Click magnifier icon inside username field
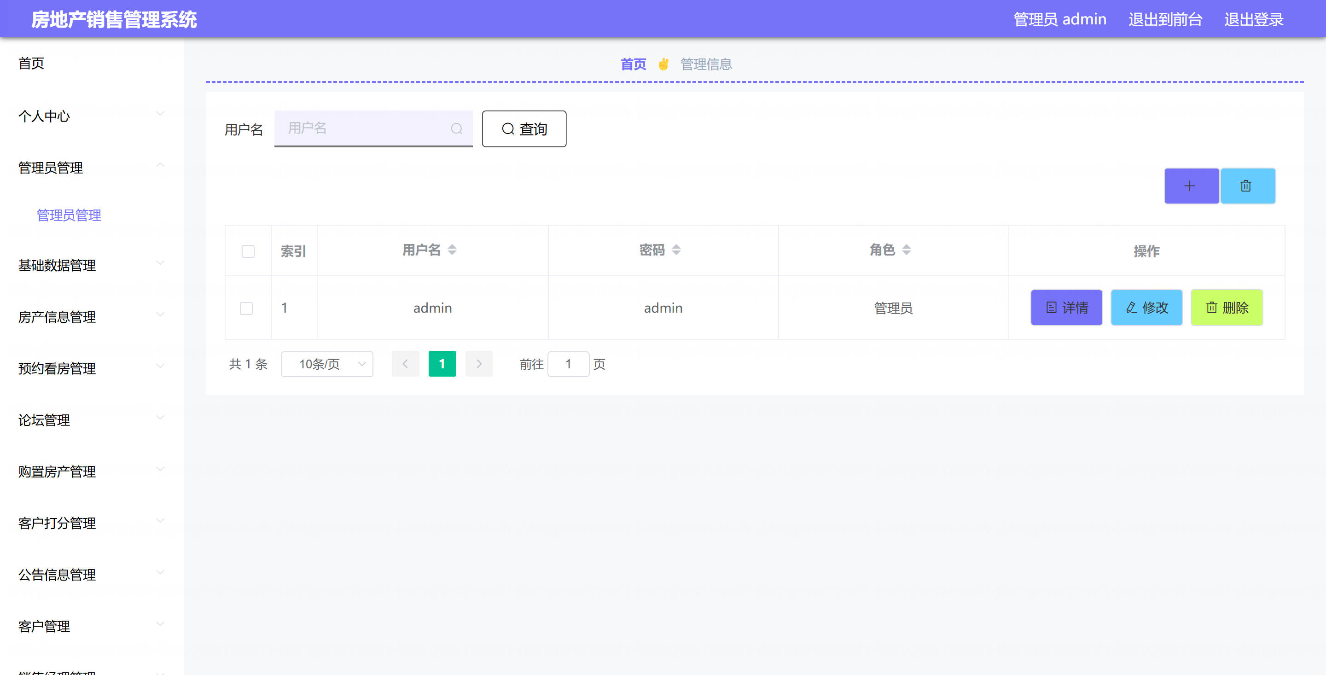This screenshot has width=1326, height=675. pyautogui.click(x=456, y=129)
